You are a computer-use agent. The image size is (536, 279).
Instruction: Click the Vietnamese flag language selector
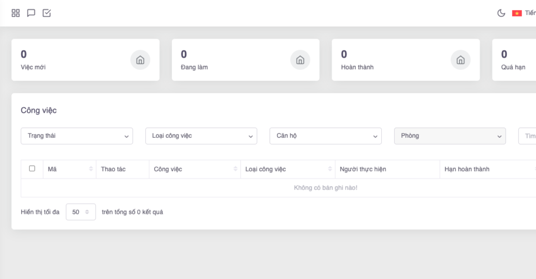(x=517, y=13)
